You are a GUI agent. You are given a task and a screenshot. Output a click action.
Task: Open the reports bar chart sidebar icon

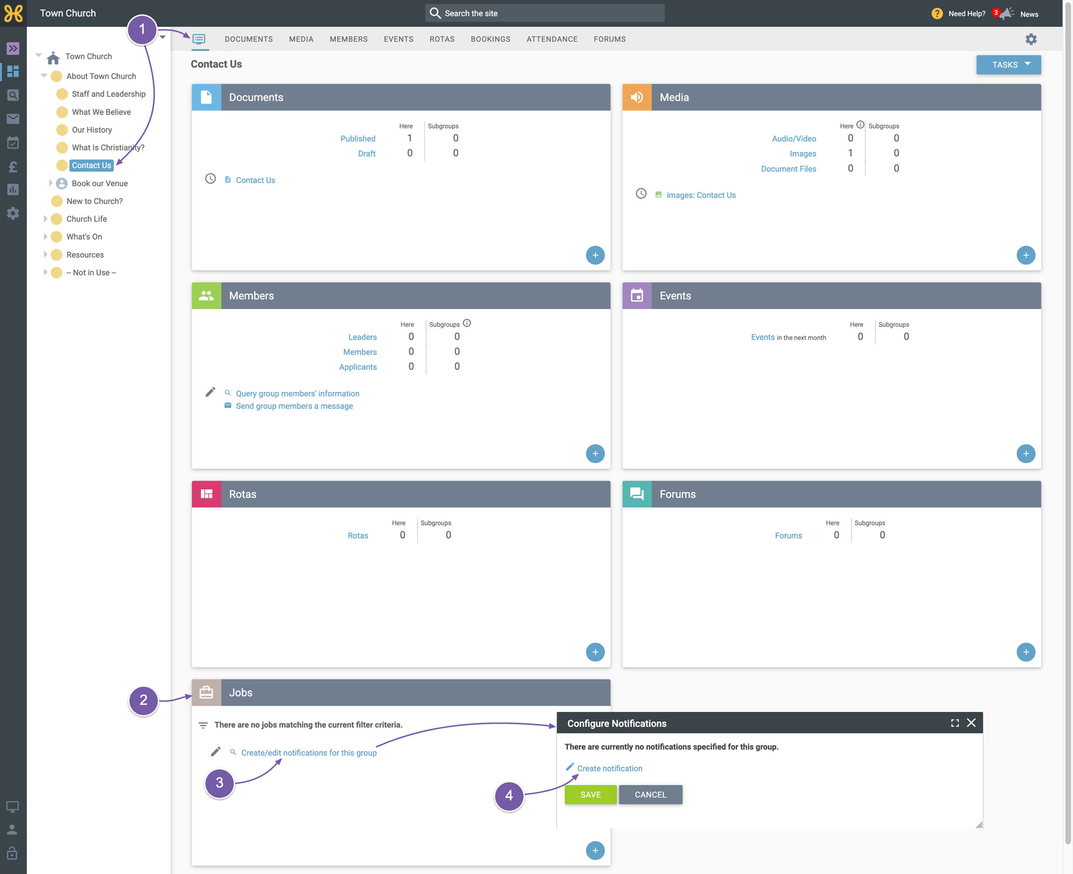point(13,190)
